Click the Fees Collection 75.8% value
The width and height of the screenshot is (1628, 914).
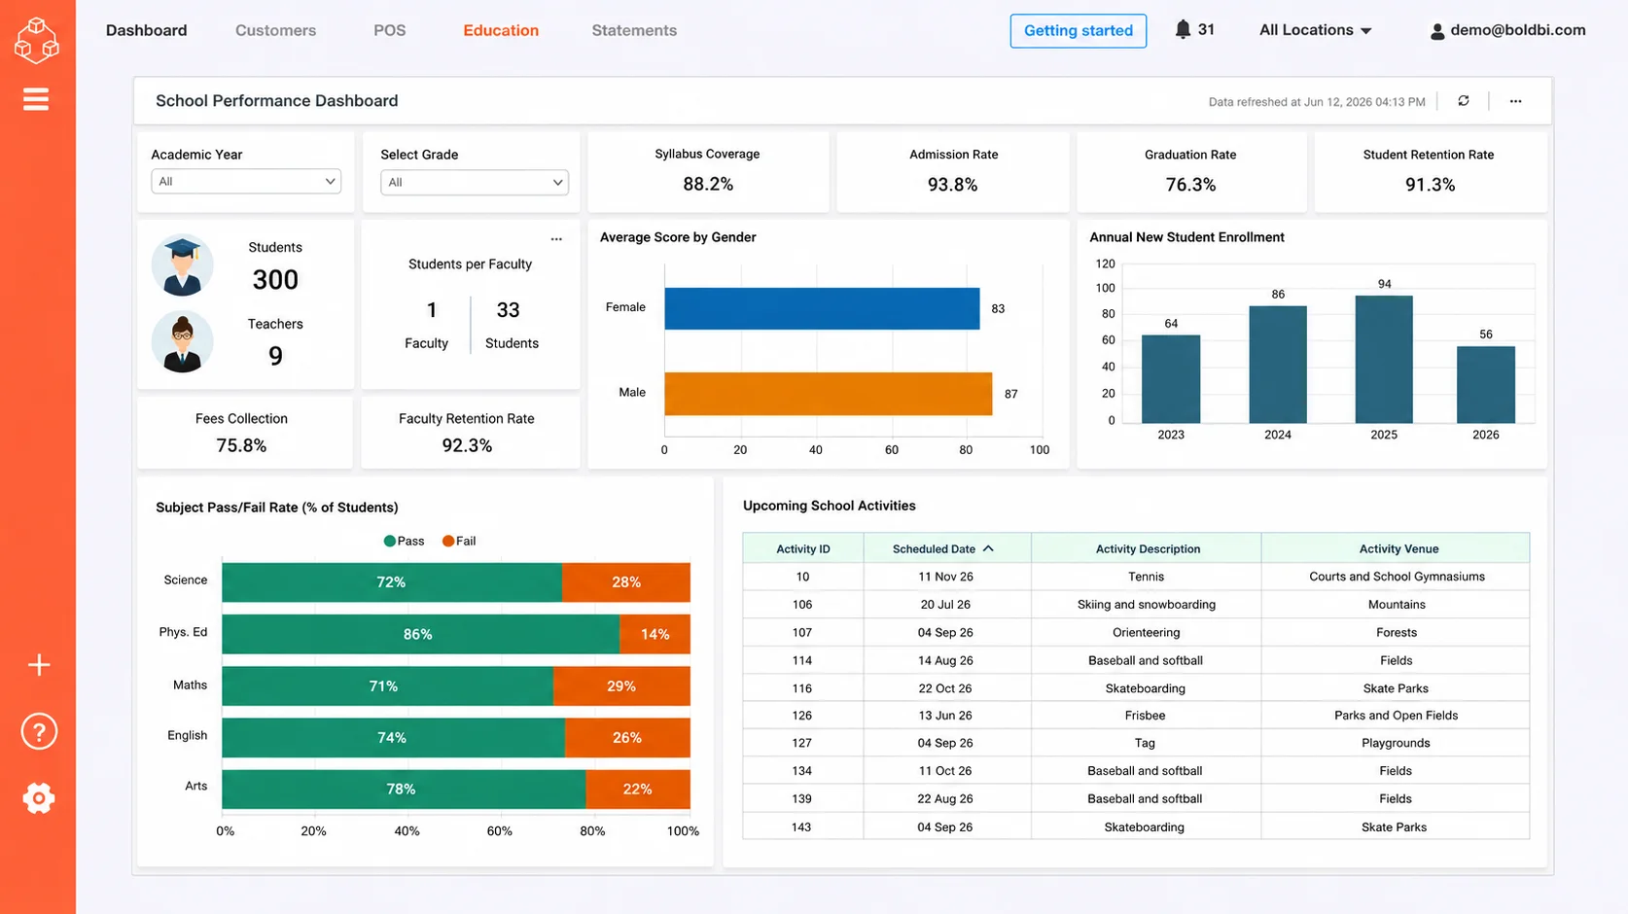241,445
